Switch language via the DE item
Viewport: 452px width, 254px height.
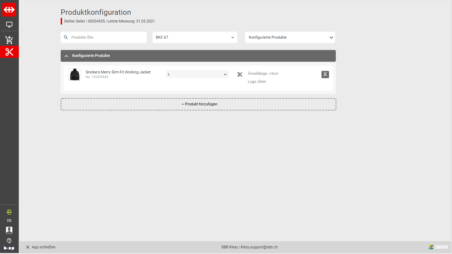tap(9, 221)
